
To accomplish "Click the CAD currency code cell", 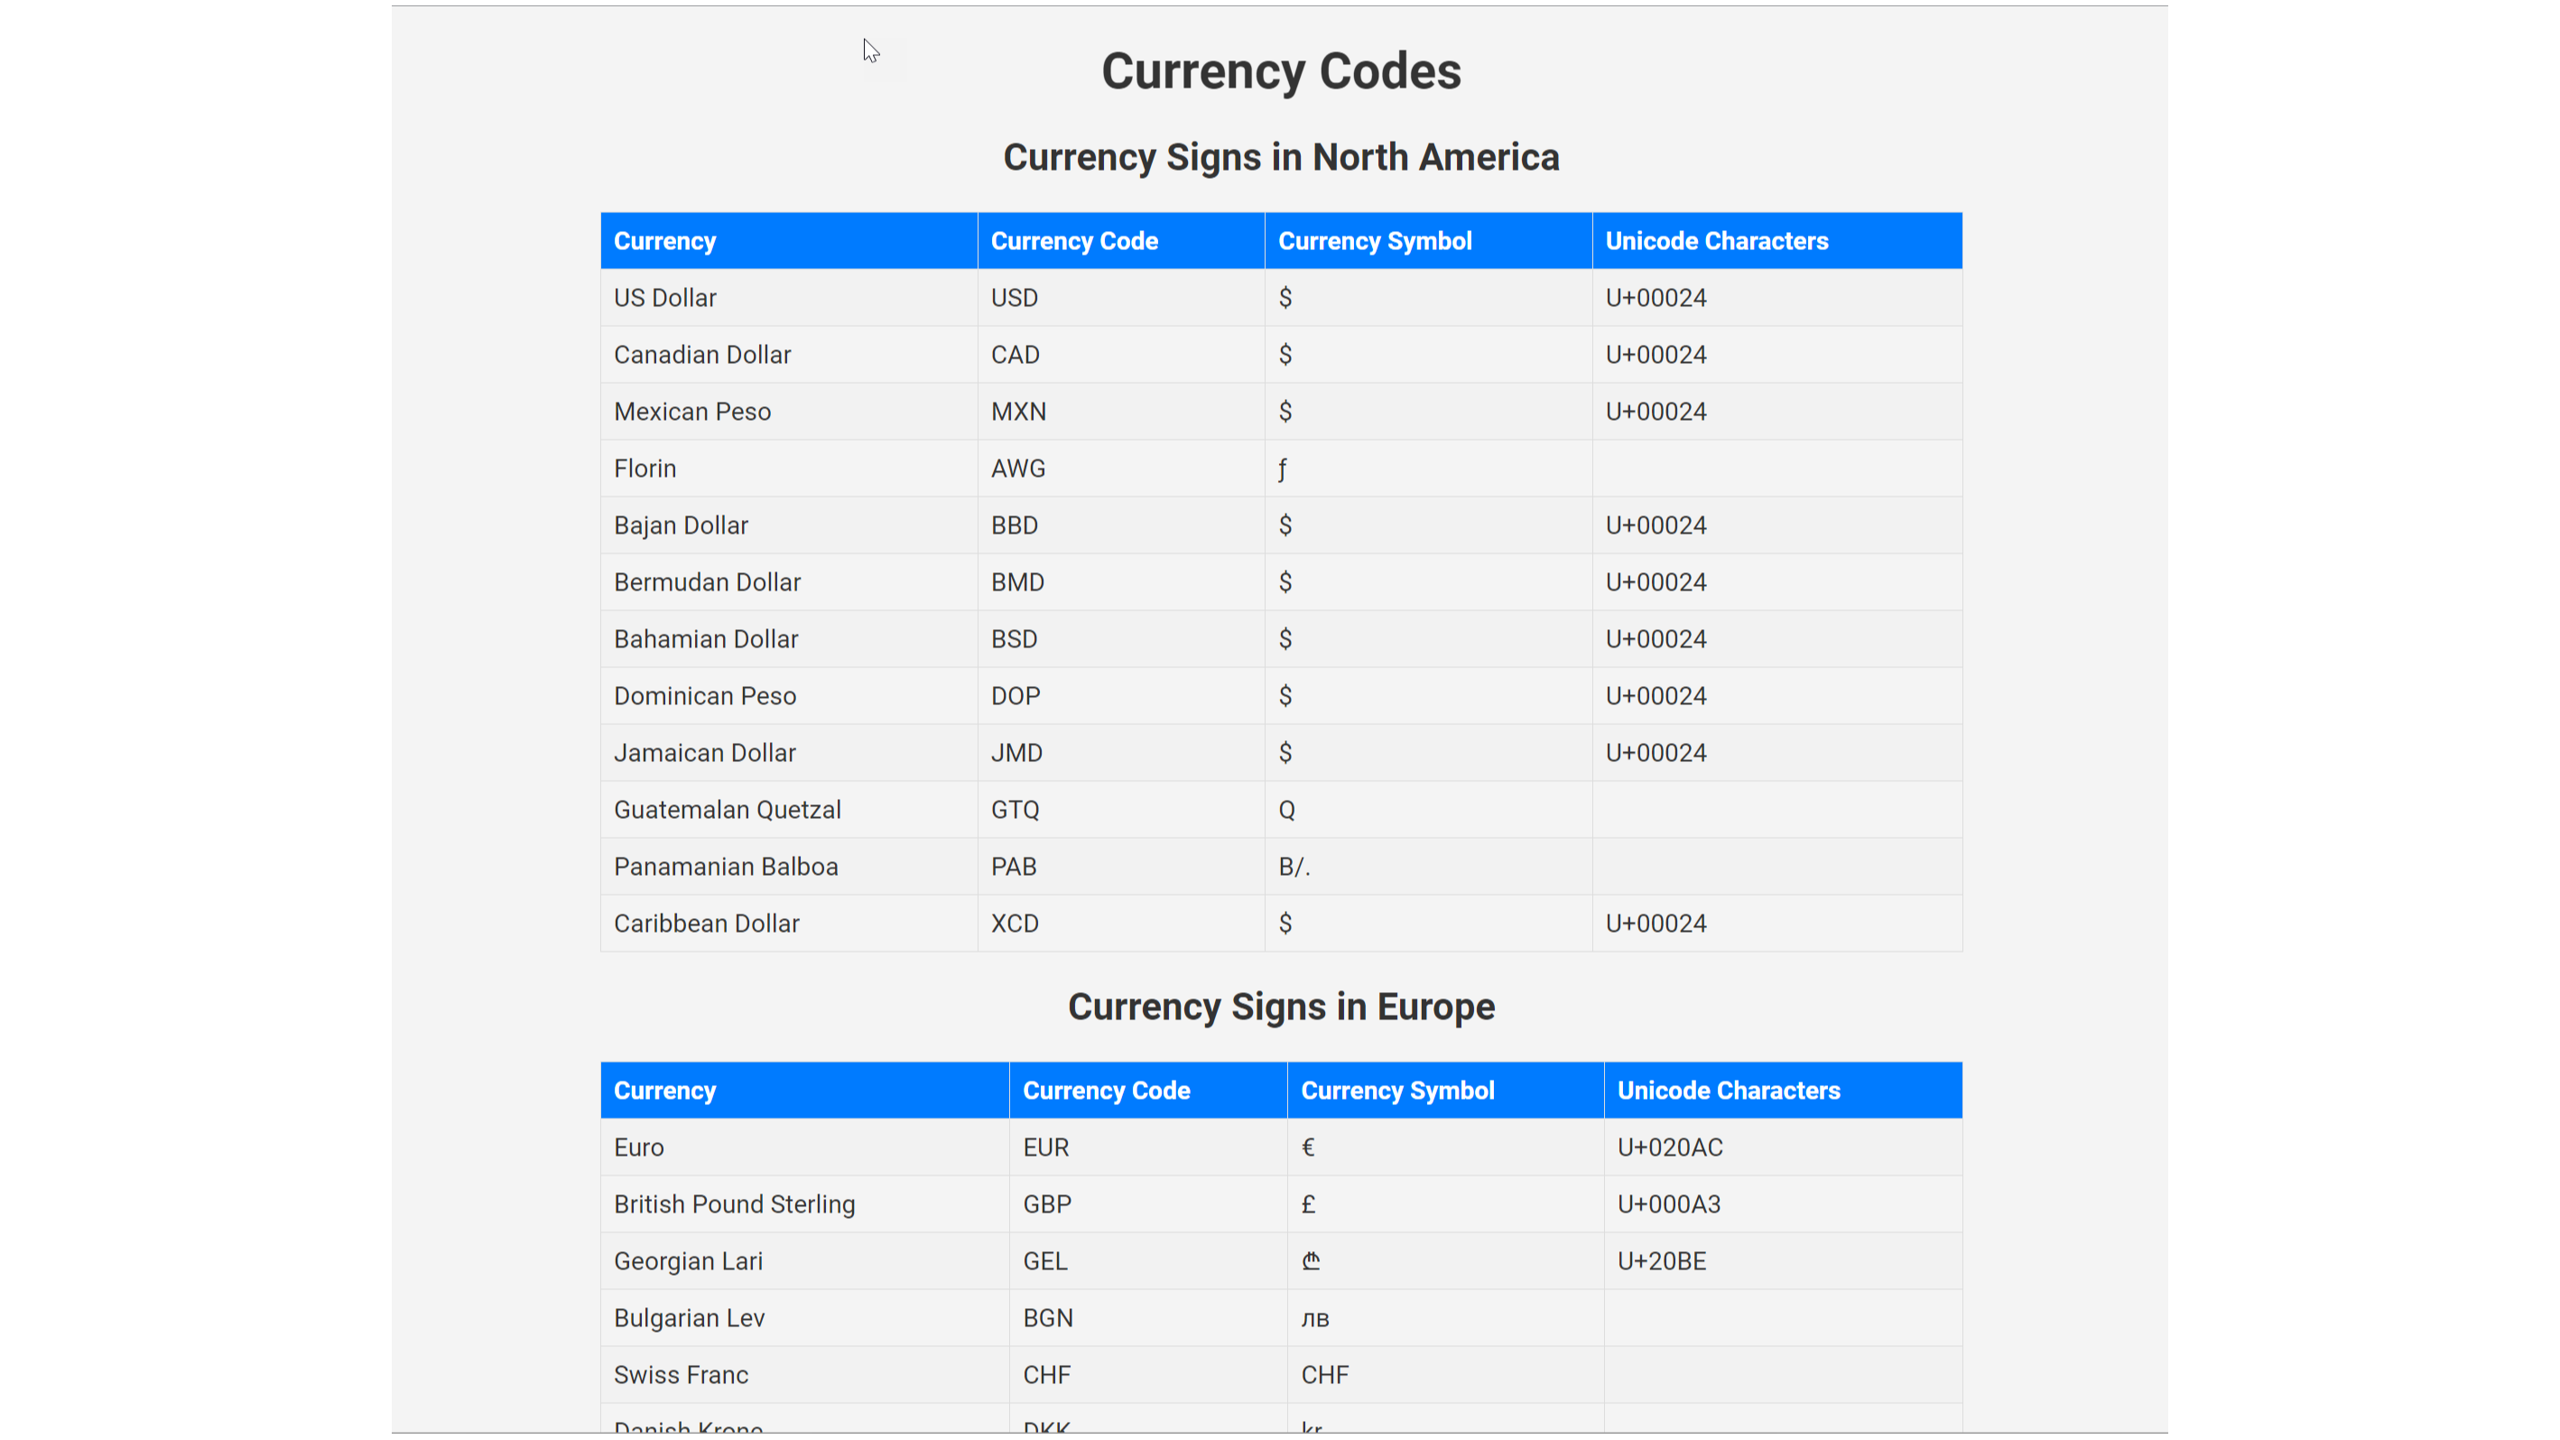I will point(1015,354).
